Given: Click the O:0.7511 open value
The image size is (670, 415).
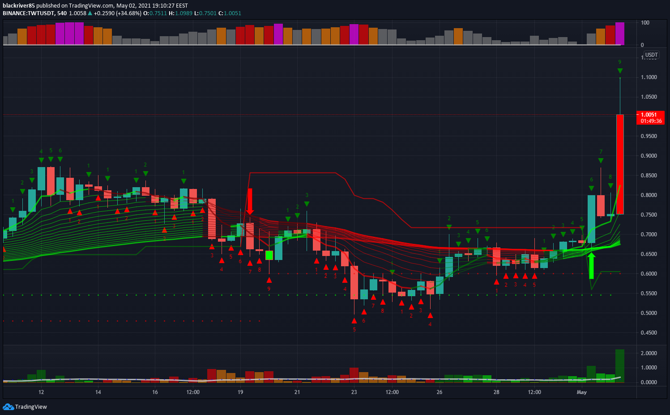Looking at the screenshot, I should (155, 13).
